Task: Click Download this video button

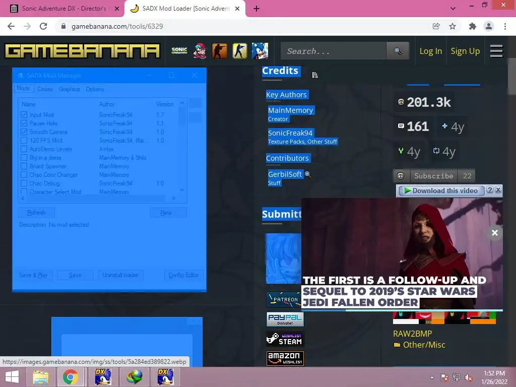Action: click(441, 190)
